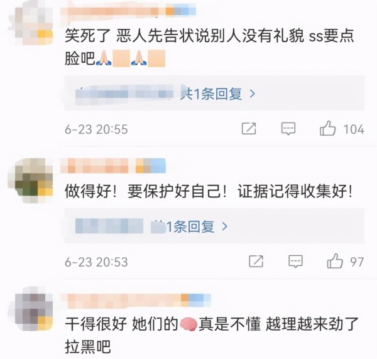Viewport: 377px width, 359px height.
Task: Open the third commenter's username
Action: point(135,301)
